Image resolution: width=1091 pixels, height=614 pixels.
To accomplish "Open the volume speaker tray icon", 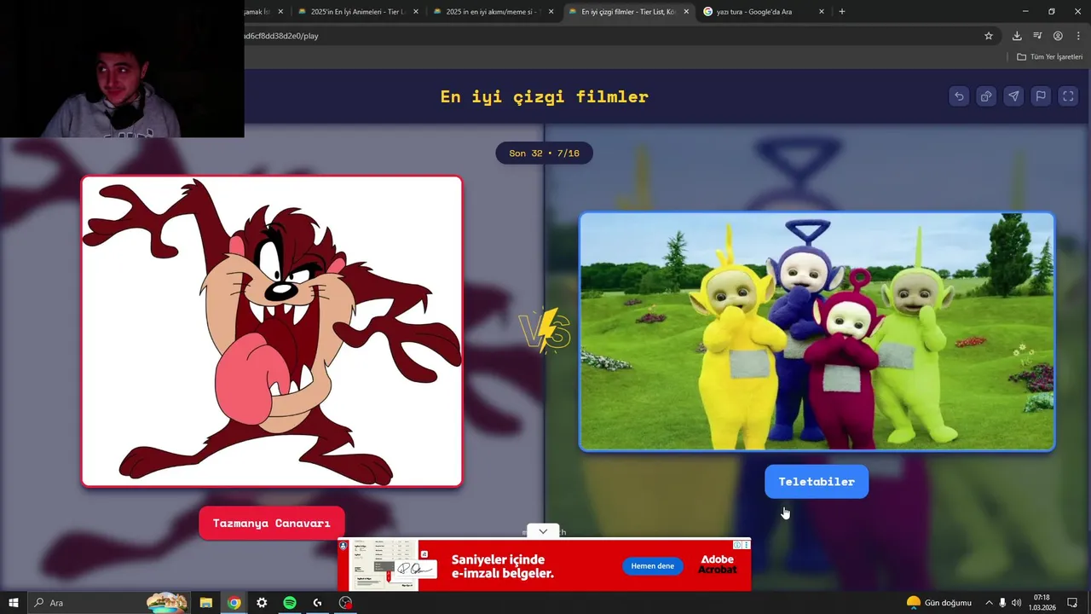I will coord(1016,603).
